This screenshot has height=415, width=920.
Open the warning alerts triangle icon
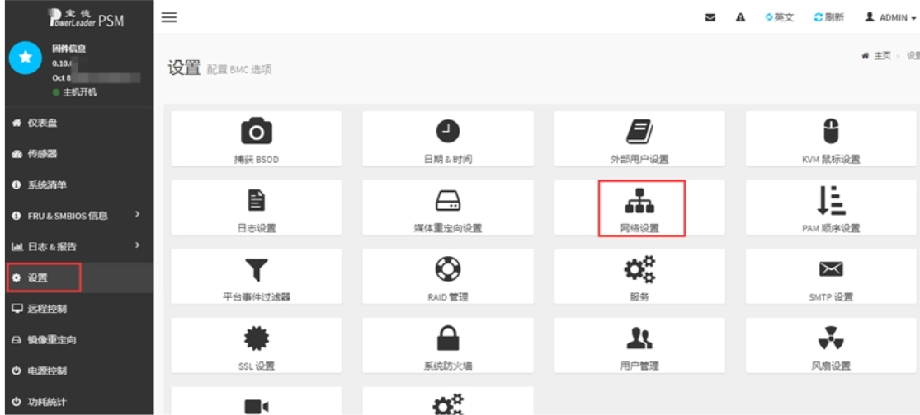coord(740,17)
